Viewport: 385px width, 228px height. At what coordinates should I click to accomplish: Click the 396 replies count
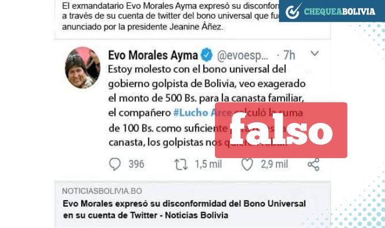[x=136, y=164]
